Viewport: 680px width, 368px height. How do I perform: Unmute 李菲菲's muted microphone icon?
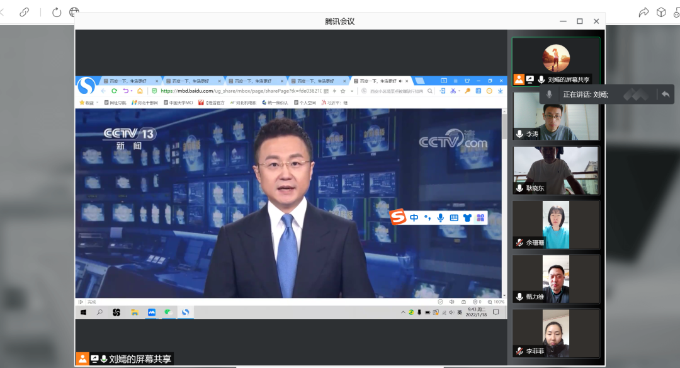pyautogui.click(x=519, y=351)
